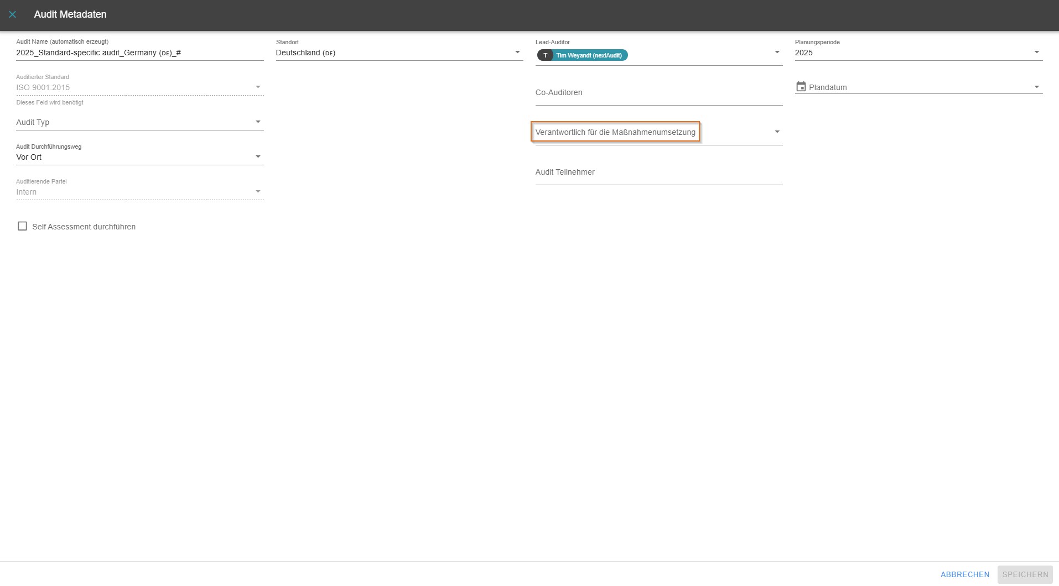Expand the Plandatum dropdown arrow
This screenshot has height=586, width=1059.
pos(1036,87)
